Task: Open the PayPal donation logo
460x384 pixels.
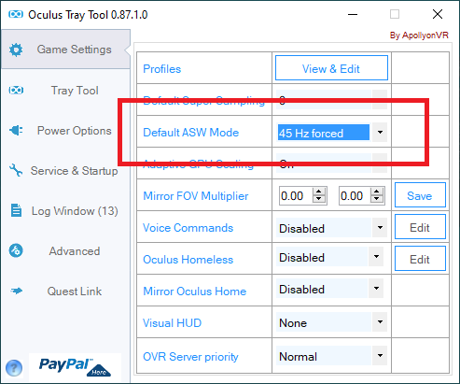Action: (x=75, y=367)
